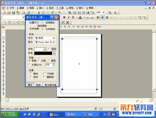Enable the 粗体 bold checkbox
Image resolution: width=156 pixels, height=118 pixels.
[31, 74]
